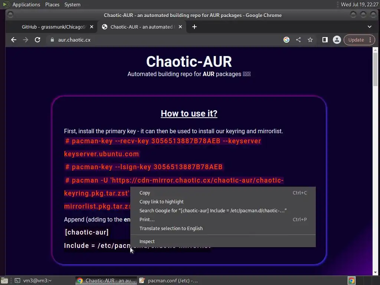Click the pacman -U cdn-mirror command line

[174, 180]
